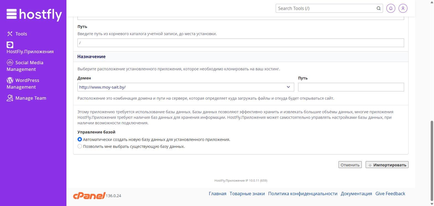This screenshot has height=206, width=434.
Task: Open user account avatar icon
Action: point(403,8)
